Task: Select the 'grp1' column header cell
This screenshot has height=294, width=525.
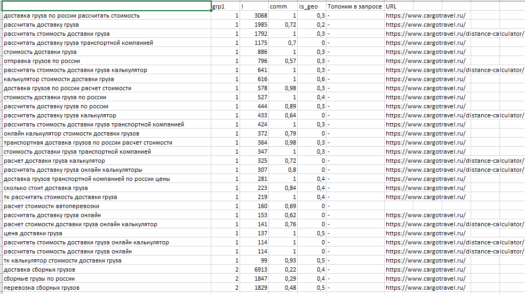Action: (225, 6)
